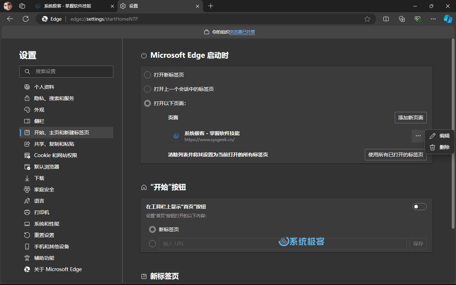
Task: Click the 保存 button
Action: pos(418,244)
